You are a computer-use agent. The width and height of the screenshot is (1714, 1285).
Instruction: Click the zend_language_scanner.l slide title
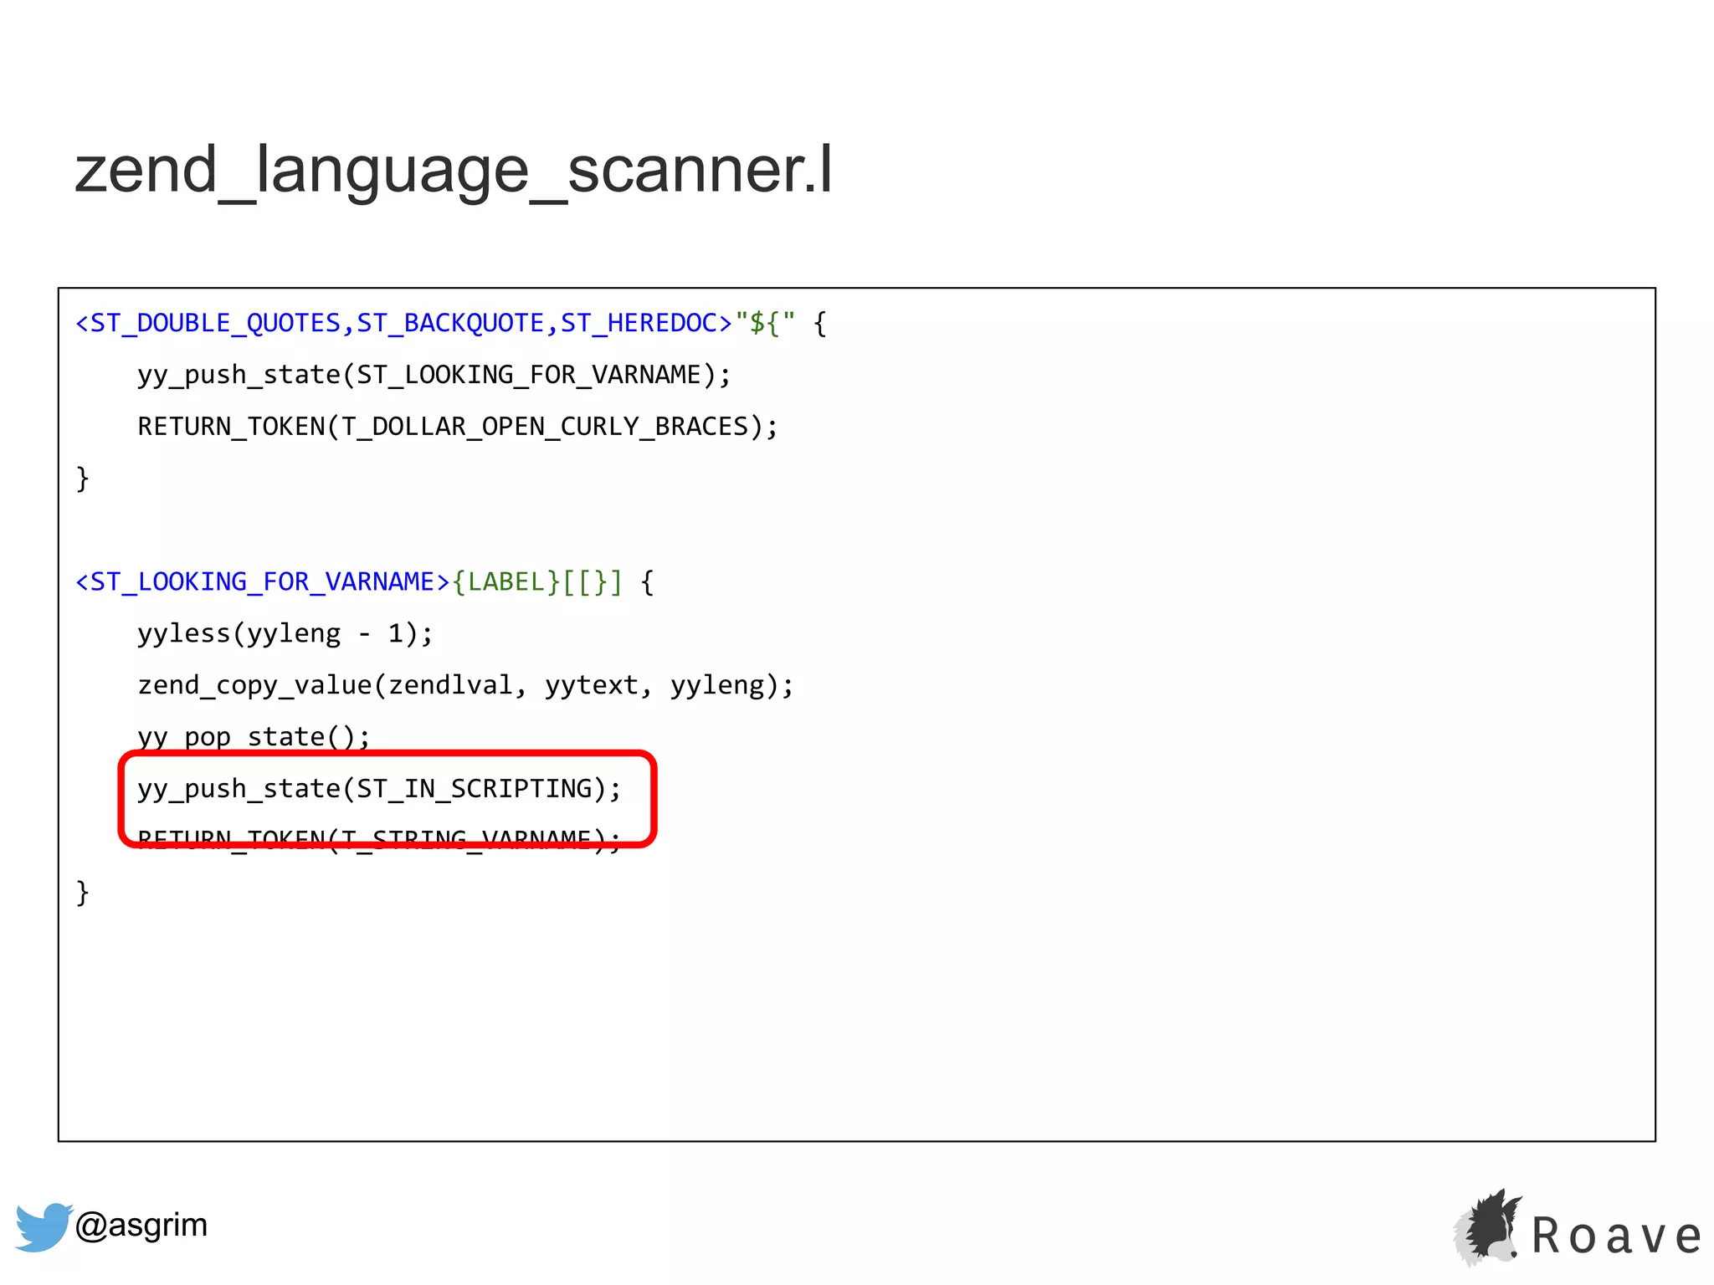coord(454,170)
